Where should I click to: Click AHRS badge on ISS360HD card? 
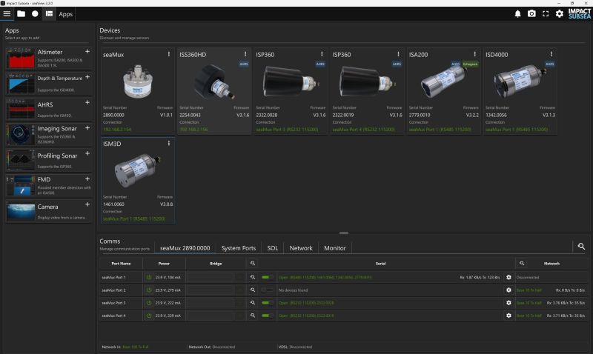click(x=244, y=64)
